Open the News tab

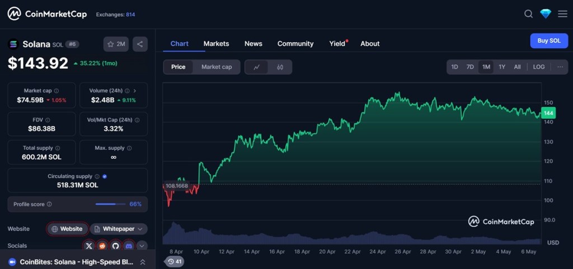[253, 44]
